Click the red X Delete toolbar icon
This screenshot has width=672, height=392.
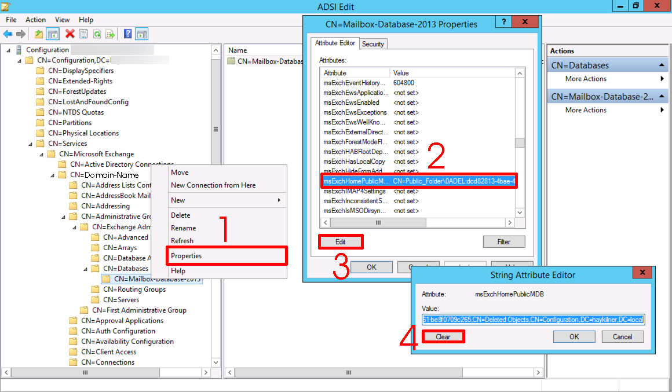70,34
